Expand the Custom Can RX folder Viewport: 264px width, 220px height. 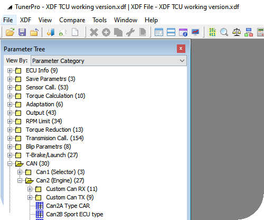[x=30, y=189]
